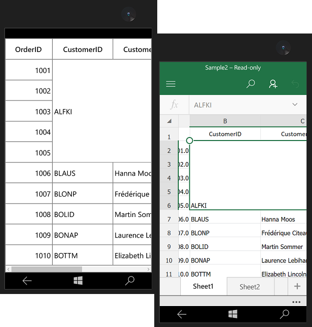Switch to the Sheet1 tab
Viewport: 312px width, 327px height.
(203, 286)
